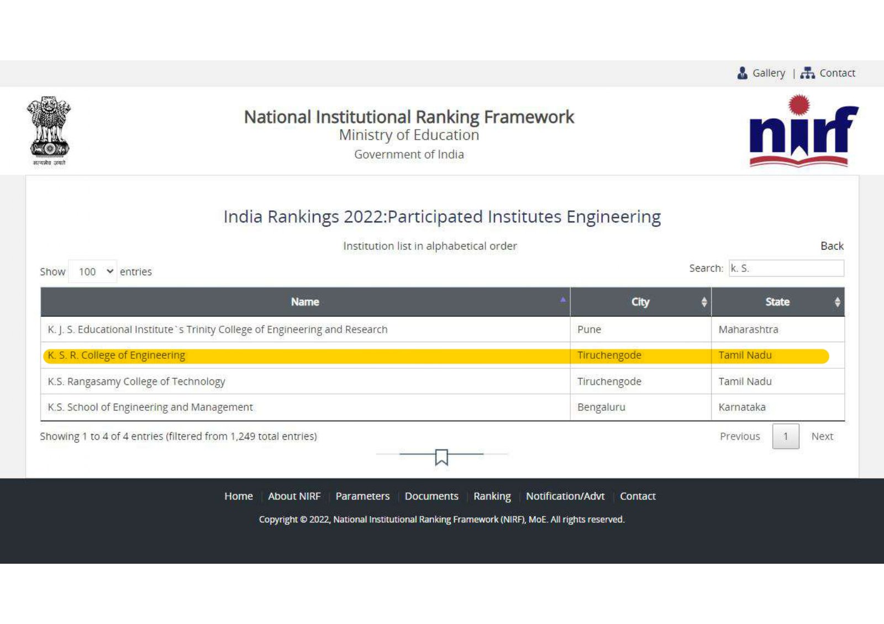Click the Gallery person icon

[742, 73]
